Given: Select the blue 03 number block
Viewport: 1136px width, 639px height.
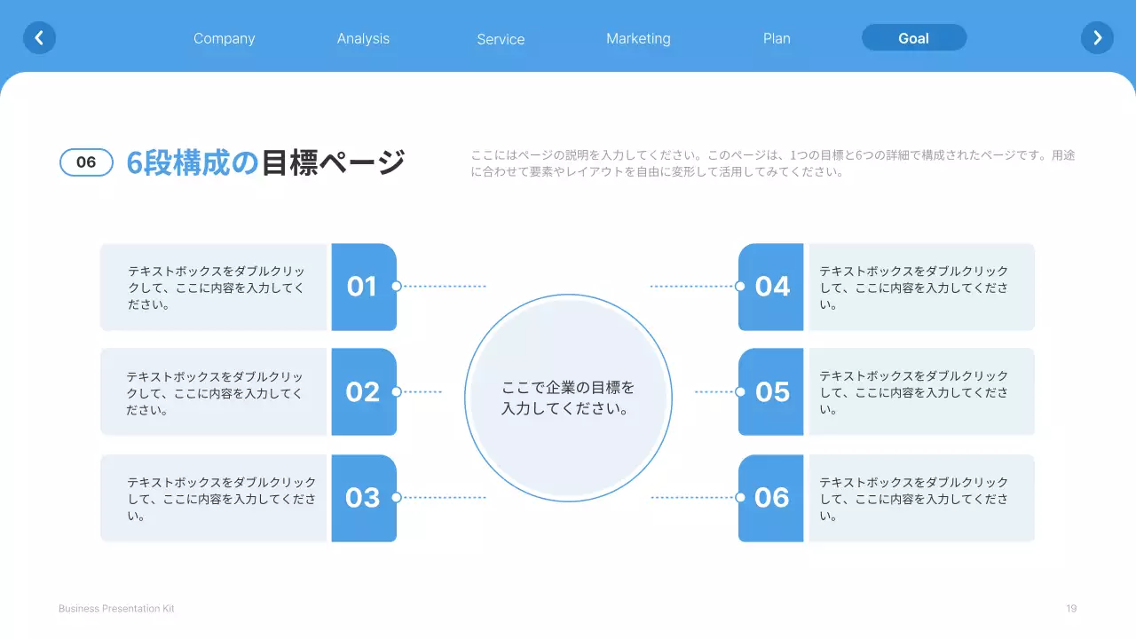Looking at the screenshot, I should click(364, 498).
